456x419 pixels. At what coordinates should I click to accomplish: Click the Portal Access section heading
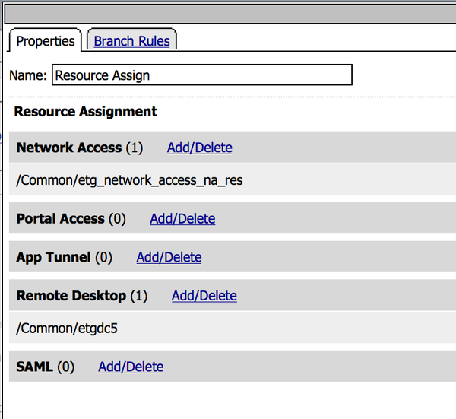click(x=60, y=219)
